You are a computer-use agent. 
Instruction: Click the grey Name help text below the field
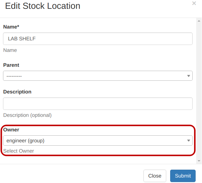(x=10, y=50)
